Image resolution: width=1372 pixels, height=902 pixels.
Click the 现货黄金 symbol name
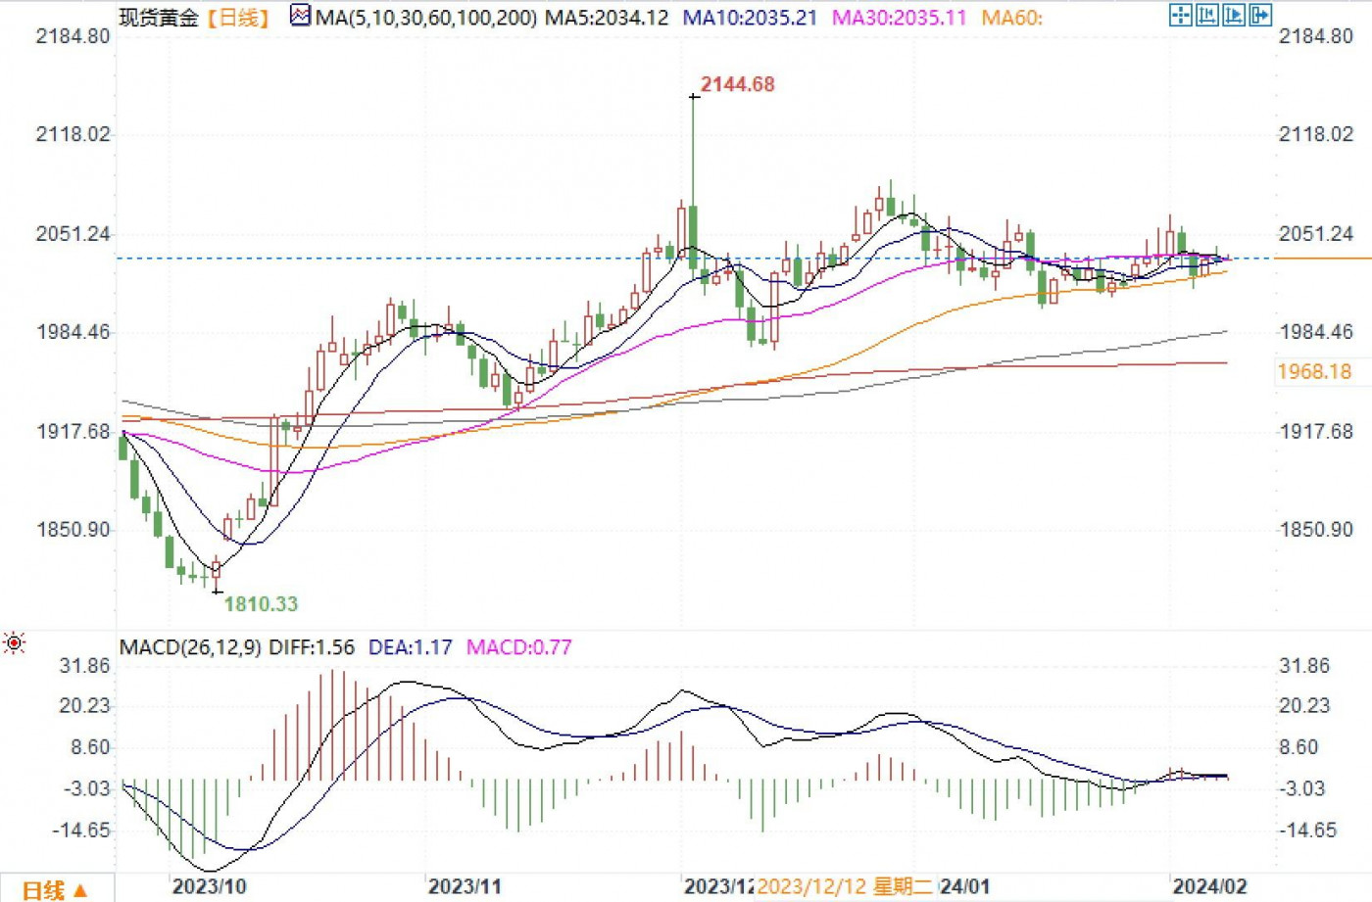(x=159, y=18)
